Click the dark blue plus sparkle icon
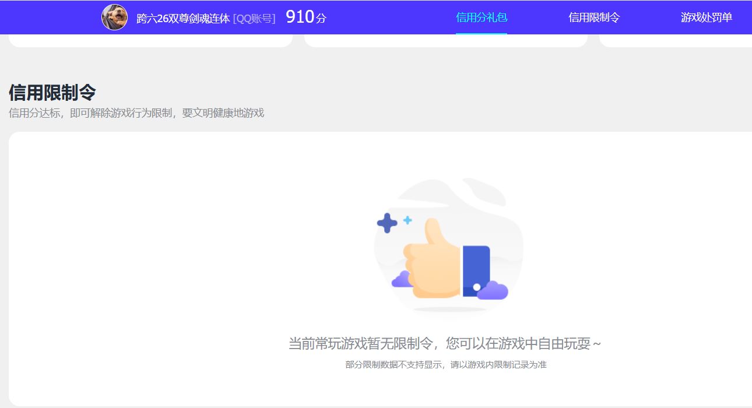 point(387,223)
